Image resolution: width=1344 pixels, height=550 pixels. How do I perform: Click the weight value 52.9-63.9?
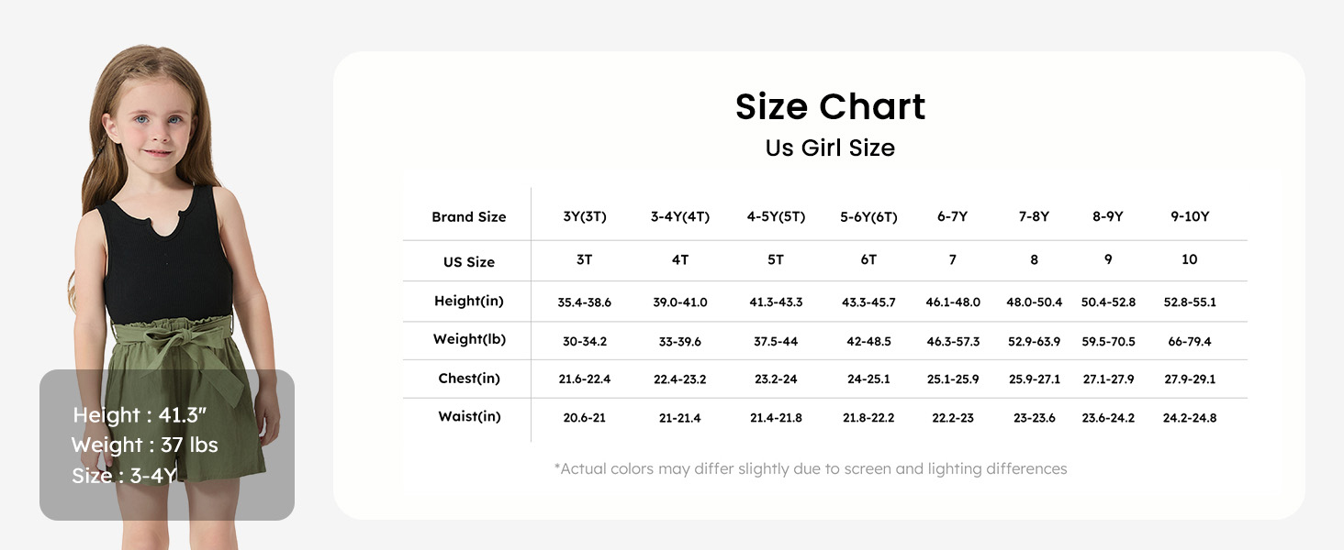1034,341
